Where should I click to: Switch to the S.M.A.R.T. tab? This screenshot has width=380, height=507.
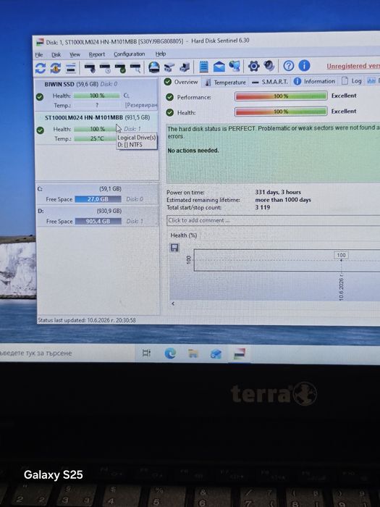270,82
